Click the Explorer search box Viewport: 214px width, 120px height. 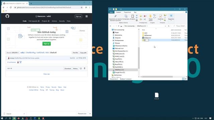coord(179,26)
